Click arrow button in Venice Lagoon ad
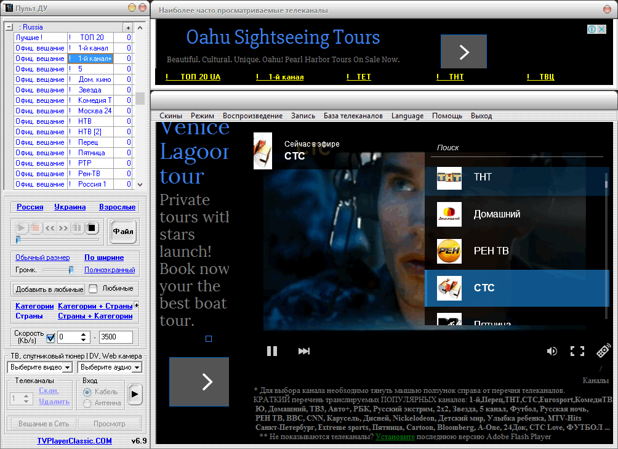This screenshot has width=618, height=449. click(x=199, y=382)
